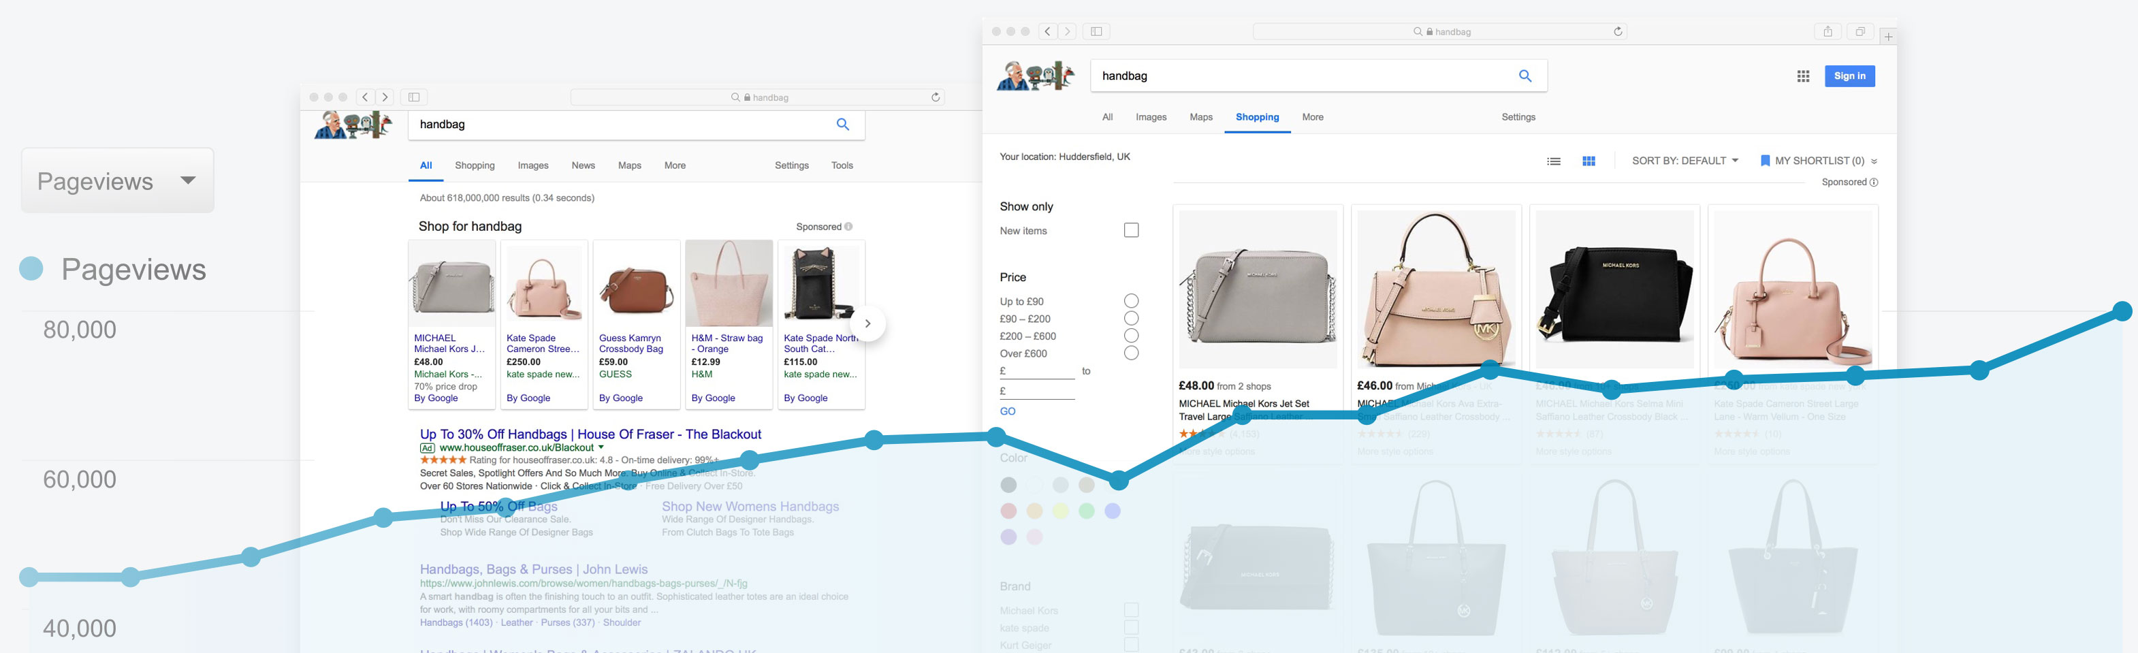Expand My Shortlist panel
Image resolution: width=2138 pixels, height=653 pixels.
tap(1819, 161)
